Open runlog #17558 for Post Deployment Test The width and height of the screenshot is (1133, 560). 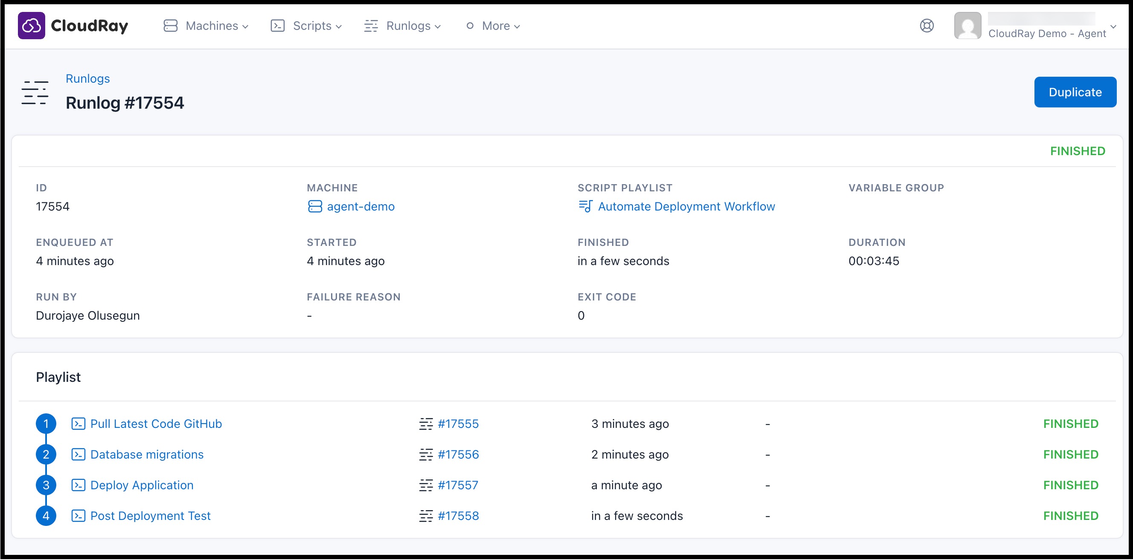click(459, 516)
